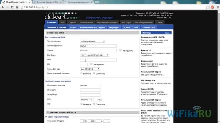The width and height of the screenshot is (220, 123).
Task: Select the Основные установки subtab
Action: [56, 27]
